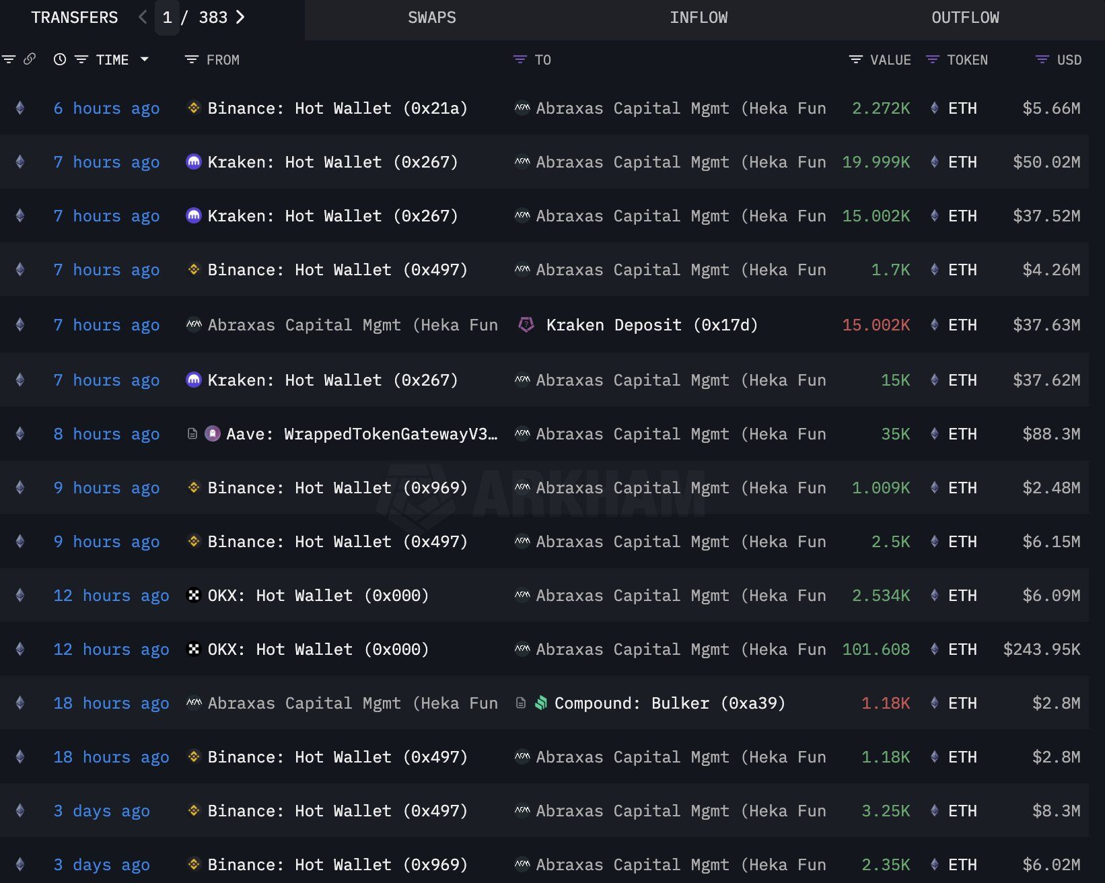Click the ETH token icon on the top row
The width and height of the screenshot is (1105, 883).
tap(933, 108)
